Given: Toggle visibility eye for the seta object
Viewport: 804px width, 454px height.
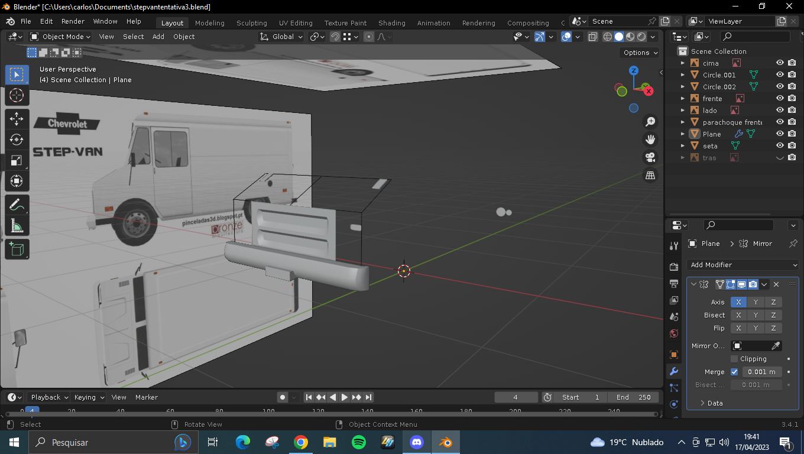Looking at the screenshot, I should pyautogui.click(x=780, y=145).
